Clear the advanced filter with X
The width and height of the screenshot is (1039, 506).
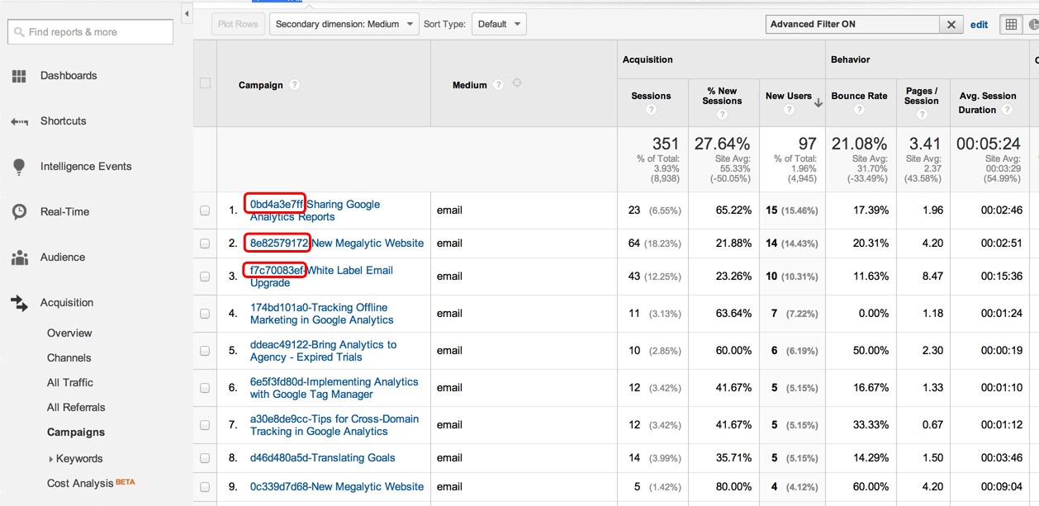click(951, 25)
